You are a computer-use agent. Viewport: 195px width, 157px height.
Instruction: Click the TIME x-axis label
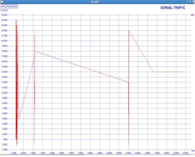pyautogui.click(x=193, y=151)
